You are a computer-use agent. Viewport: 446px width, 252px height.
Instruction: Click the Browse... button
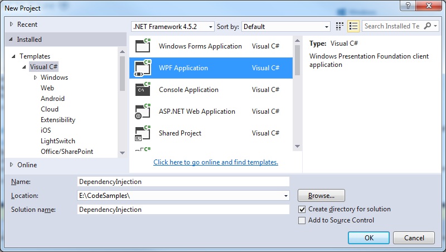[321, 196]
